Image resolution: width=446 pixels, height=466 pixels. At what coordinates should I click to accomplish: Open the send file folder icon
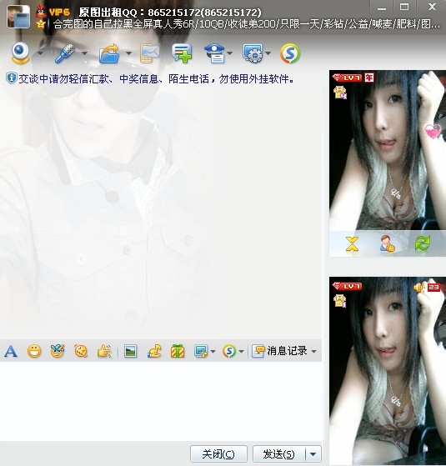[x=109, y=53]
